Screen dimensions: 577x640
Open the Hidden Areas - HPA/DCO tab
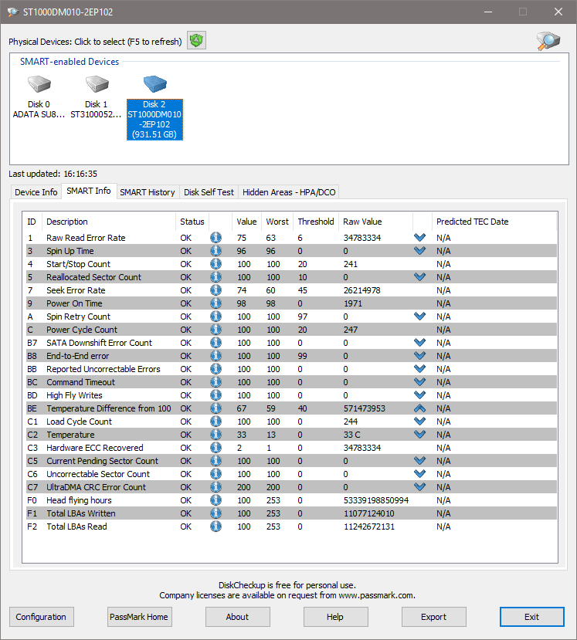pyautogui.click(x=289, y=192)
